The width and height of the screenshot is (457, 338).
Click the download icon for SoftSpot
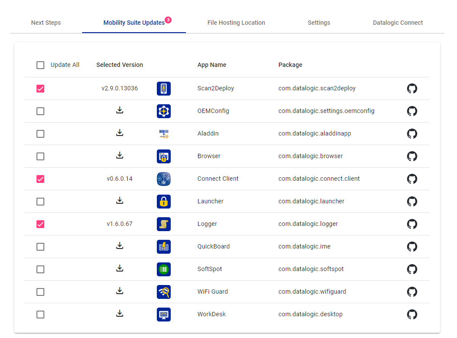(119, 268)
